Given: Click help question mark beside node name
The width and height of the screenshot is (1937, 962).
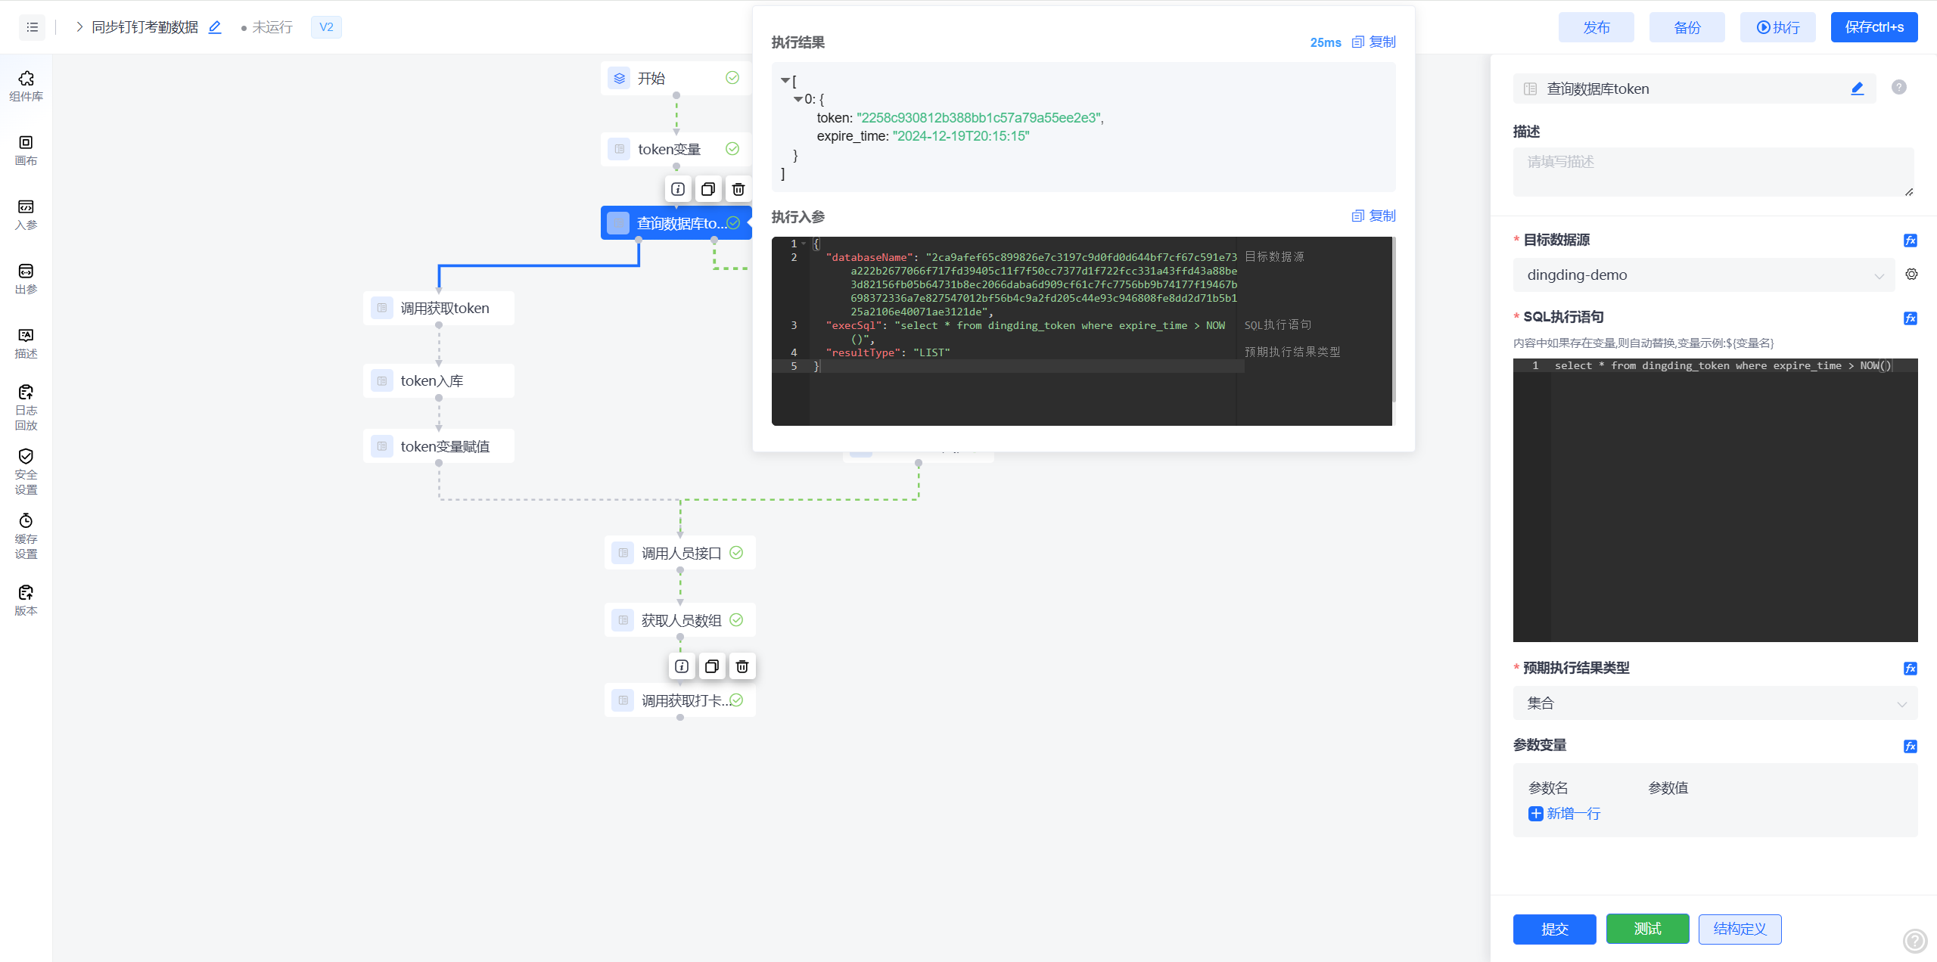Looking at the screenshot, I should (1898, 88).
